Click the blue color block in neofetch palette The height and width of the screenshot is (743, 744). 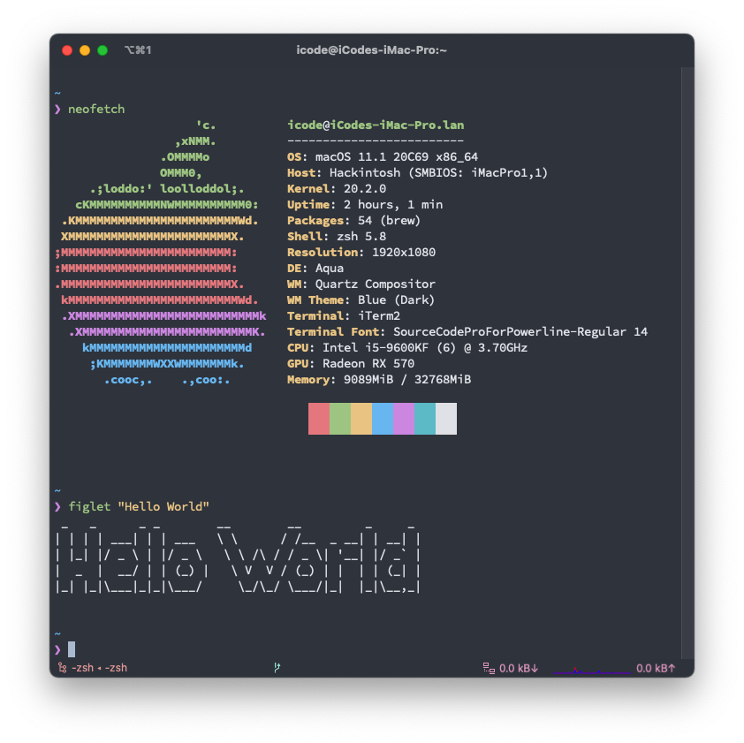[383, 419]
